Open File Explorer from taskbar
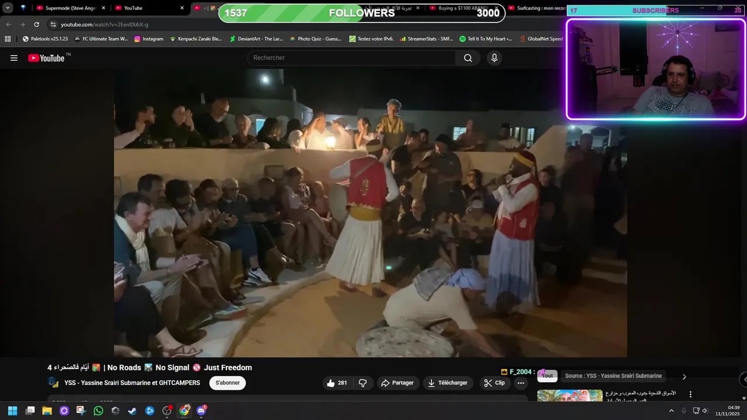The height and width of the screenshot is (420, 747). [47, 411]
